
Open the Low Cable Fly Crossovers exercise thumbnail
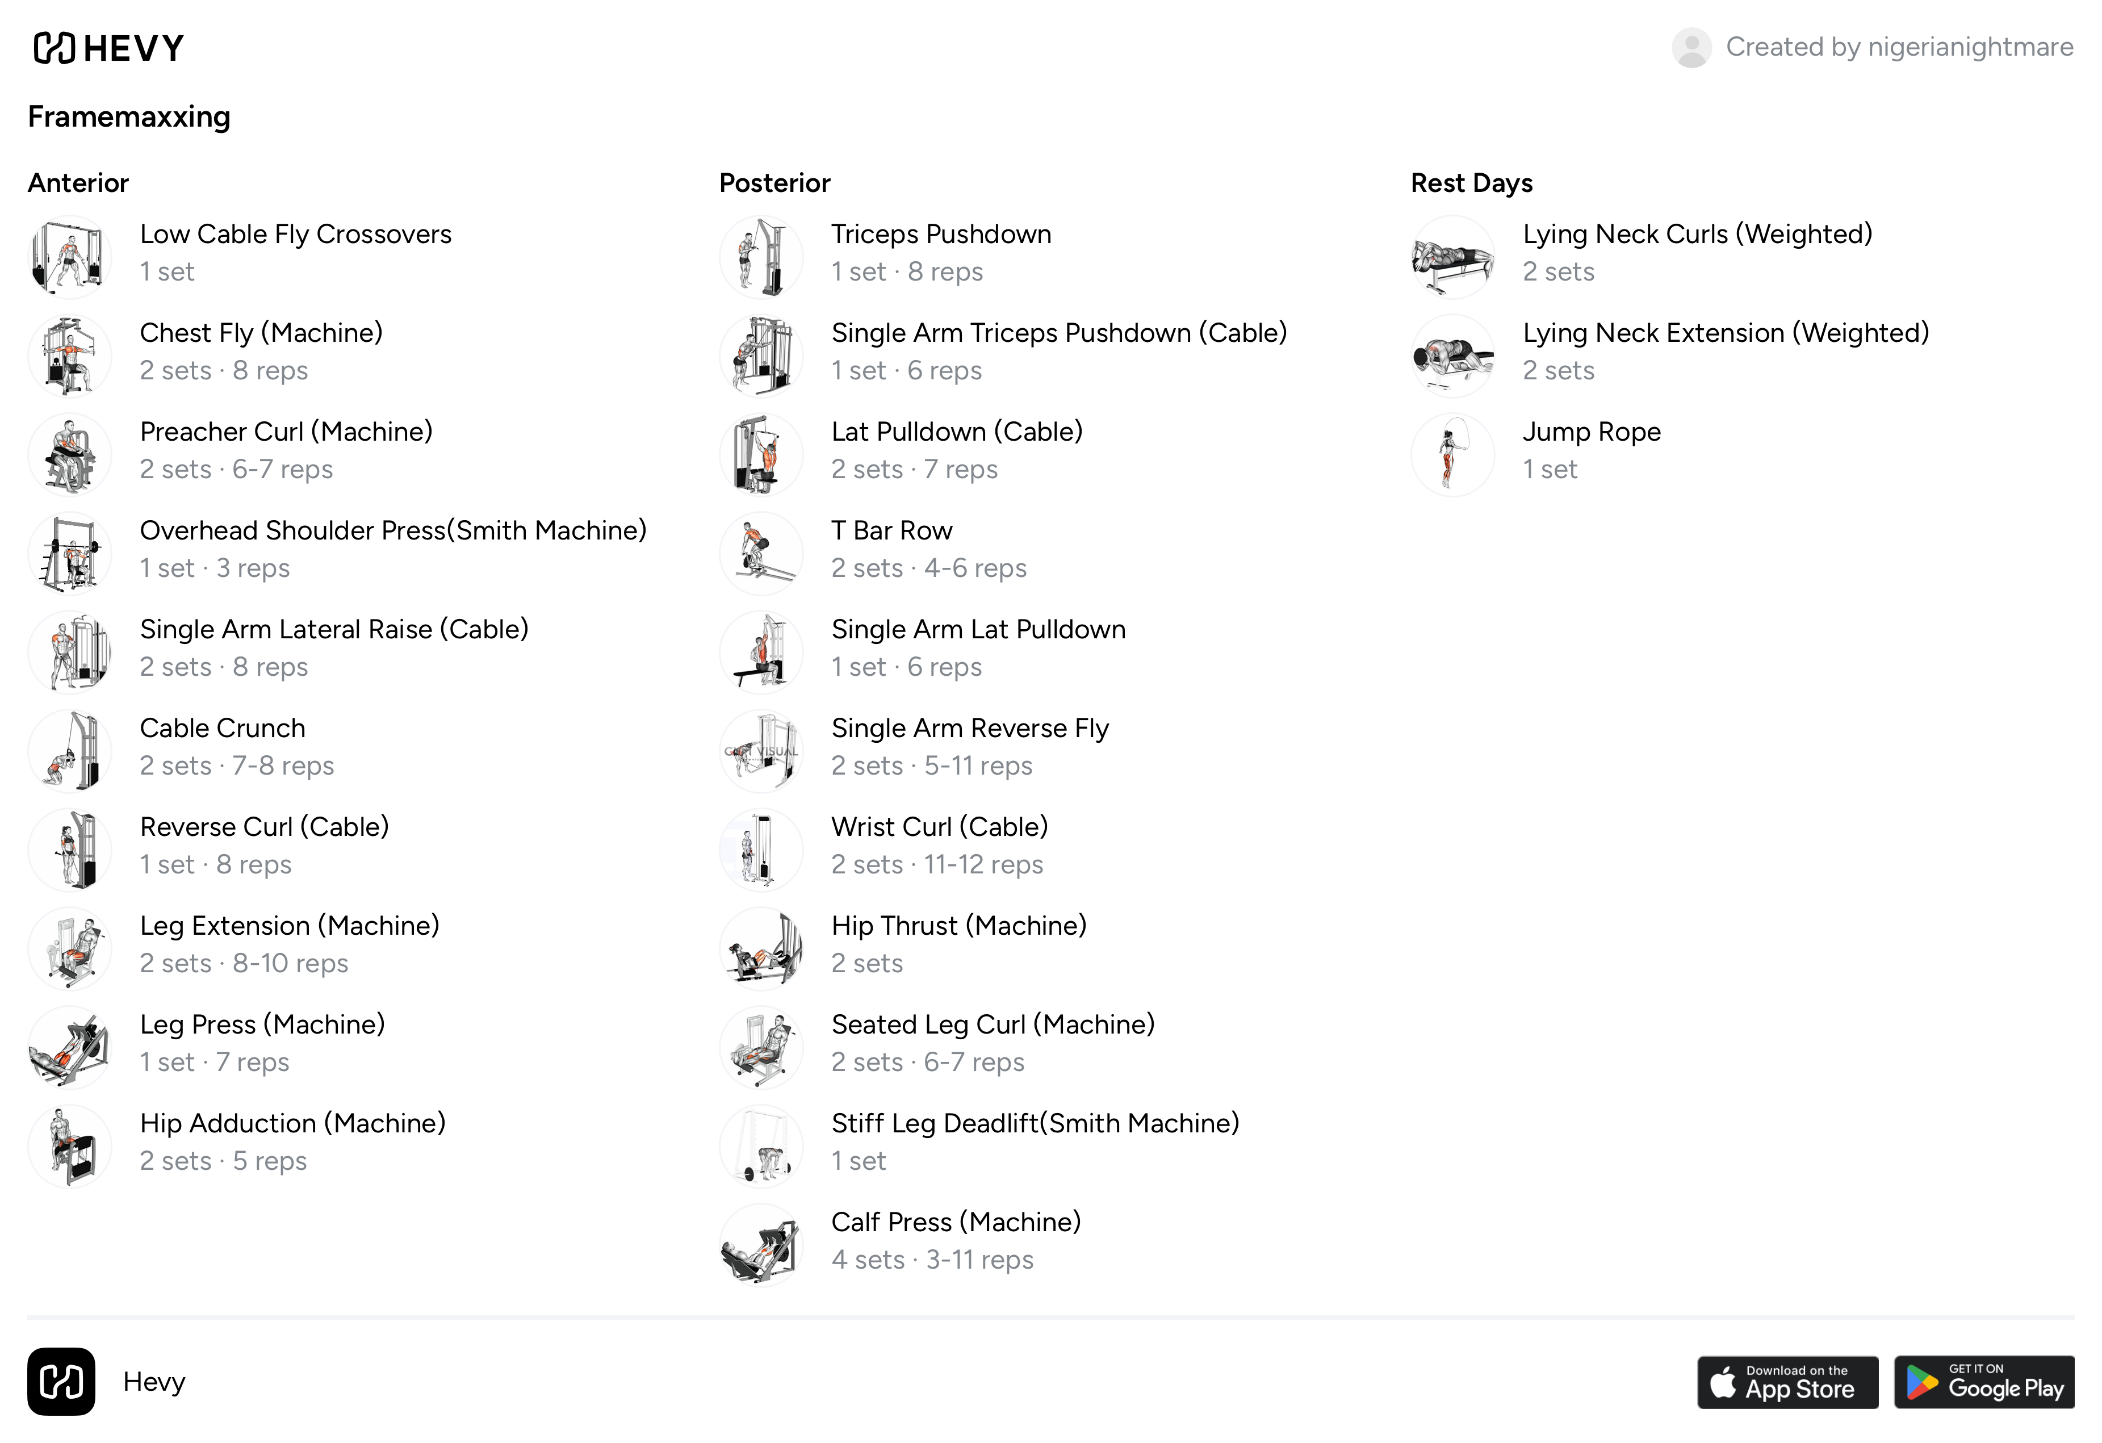[70, 257]
